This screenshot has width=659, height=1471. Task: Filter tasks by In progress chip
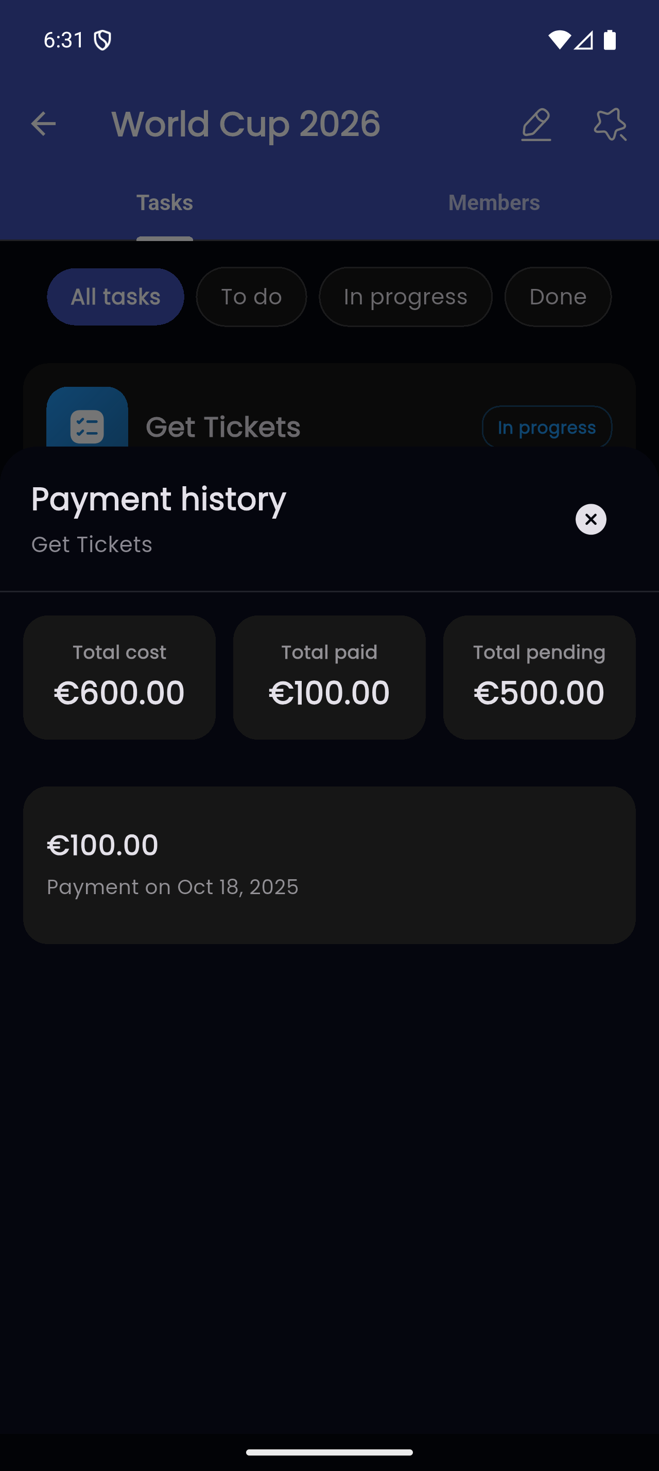pos(405,297)
